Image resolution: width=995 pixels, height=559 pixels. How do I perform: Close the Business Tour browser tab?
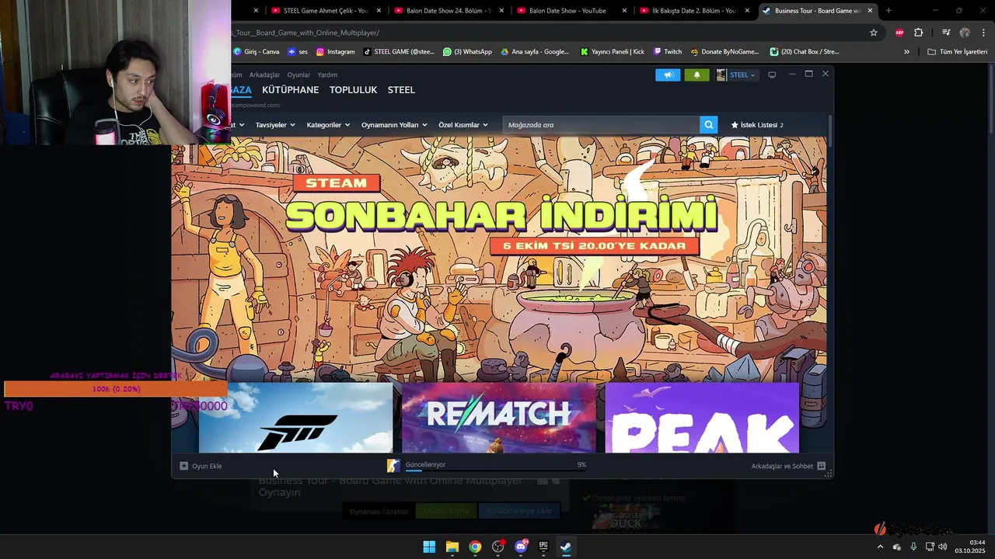(870, 11)
